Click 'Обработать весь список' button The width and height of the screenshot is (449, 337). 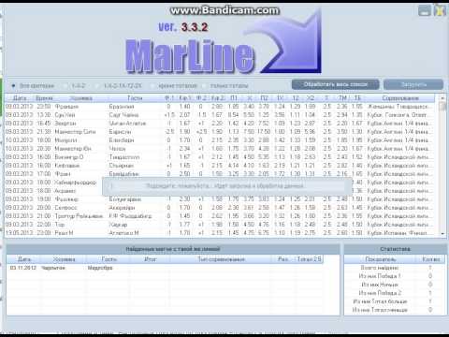[335, 84]
